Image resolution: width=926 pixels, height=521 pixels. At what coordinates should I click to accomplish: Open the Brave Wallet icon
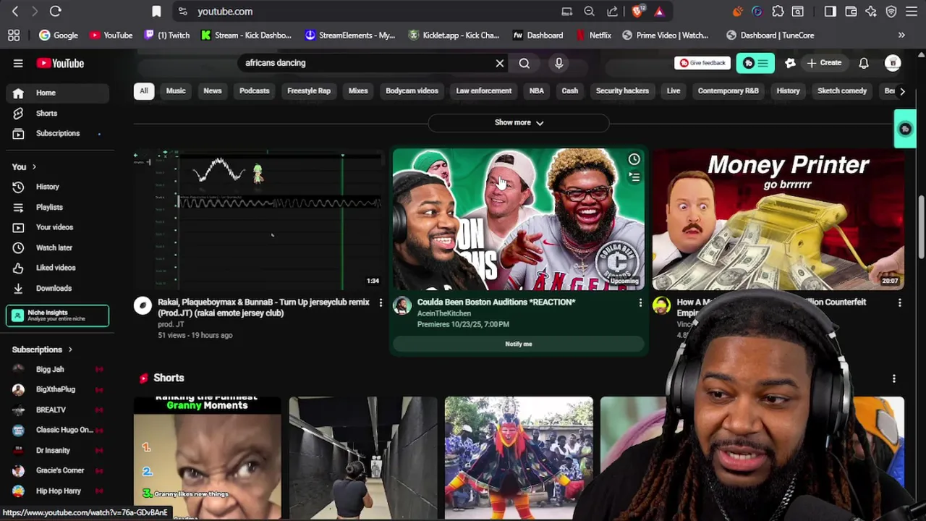pyautogui.click(x=851, y=12)
